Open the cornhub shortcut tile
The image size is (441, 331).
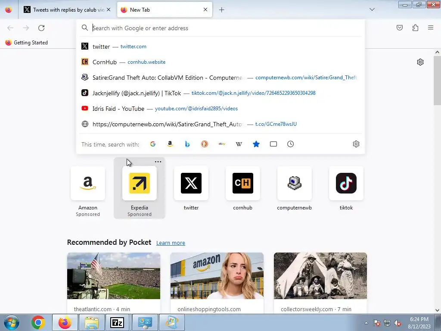[243, 188]
